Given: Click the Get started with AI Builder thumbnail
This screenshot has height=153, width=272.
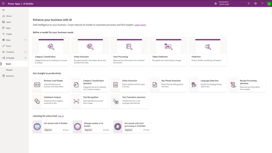Looking at the screenshot, I should click(37, 127).
